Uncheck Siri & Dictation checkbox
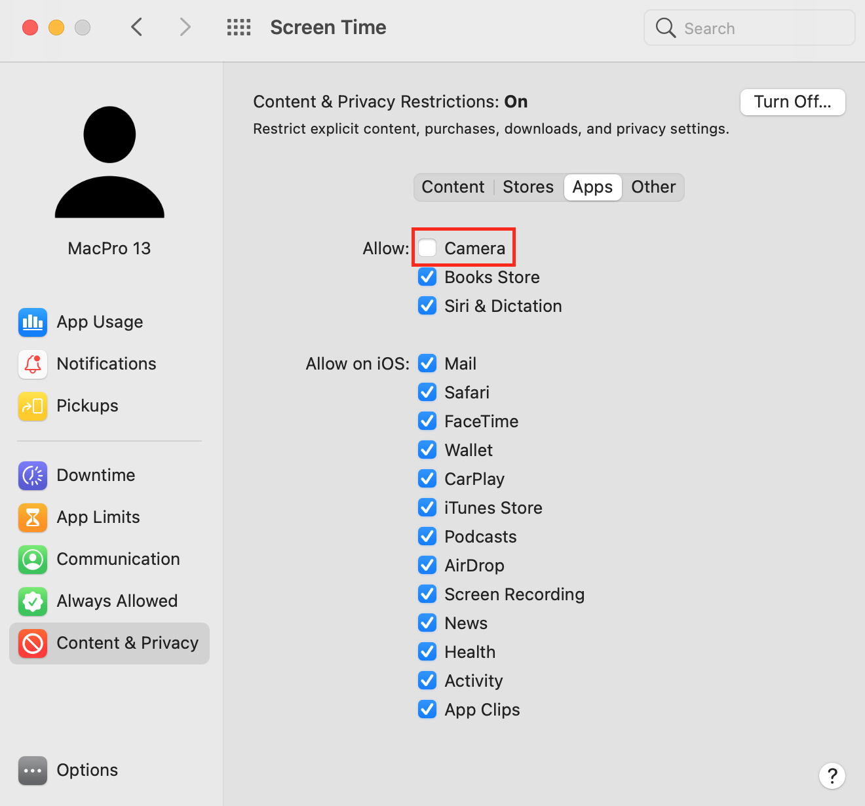This screenshot has width=865, height=806. [427, 305]
